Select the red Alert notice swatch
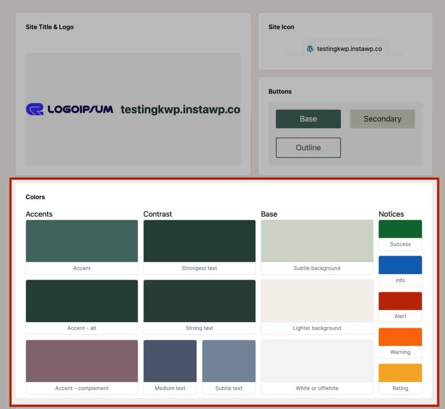The image size is (445, 409). [x=400, y=300]
